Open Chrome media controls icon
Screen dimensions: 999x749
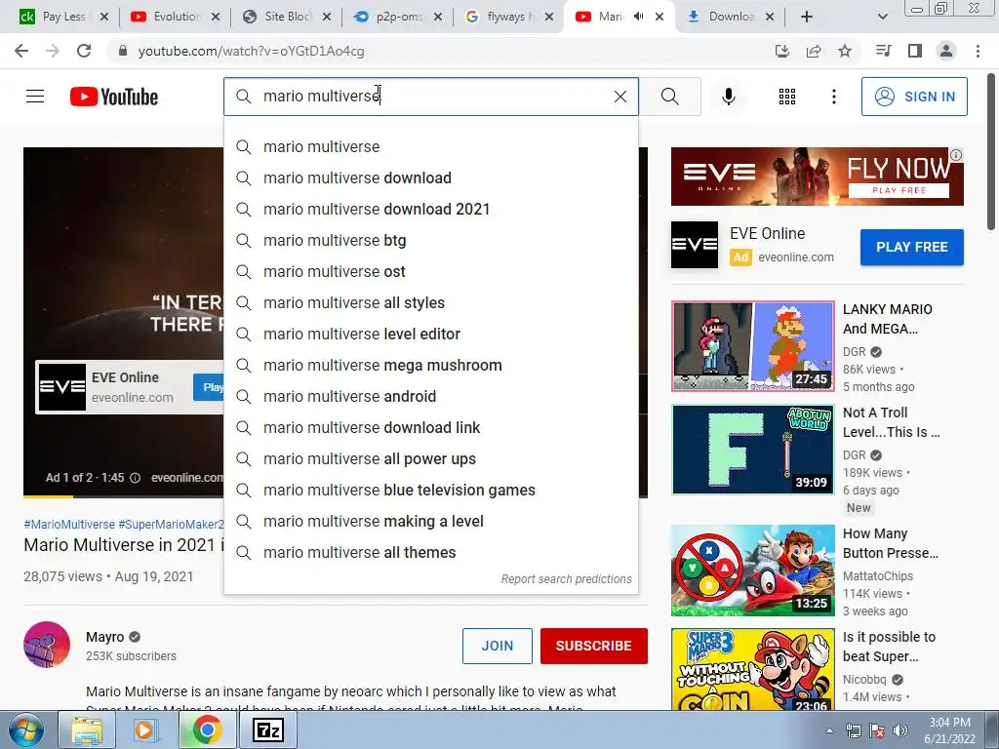coord(883,51)
